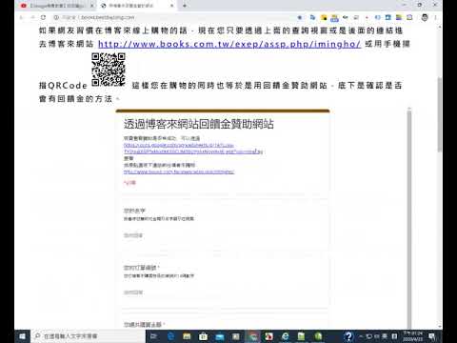Launch Microsoft Edge from the taskbar
Screen dimensions: 457x343
pyautogui.click(x=170, y=336)
